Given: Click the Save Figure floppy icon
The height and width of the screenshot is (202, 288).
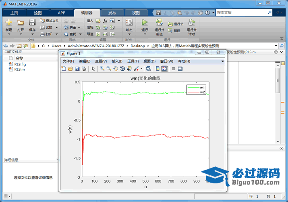Looking at the screenshot, I should pos(77,69).
